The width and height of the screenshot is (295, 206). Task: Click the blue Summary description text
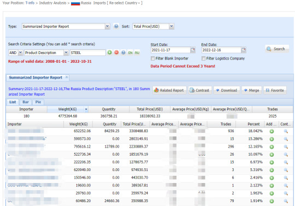79,91
